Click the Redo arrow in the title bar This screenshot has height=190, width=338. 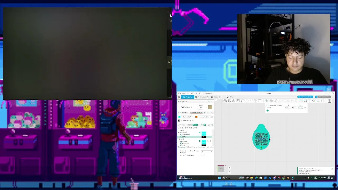click(200, 93)
